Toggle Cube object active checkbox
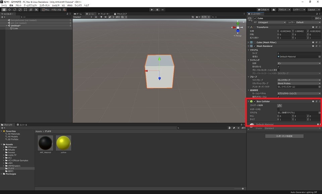 click(255, 18)
